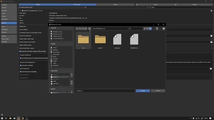This screenshot has width=214, height=120.
Task: Select the highlighted aces_1.2 bookmark
Action: 60,77
